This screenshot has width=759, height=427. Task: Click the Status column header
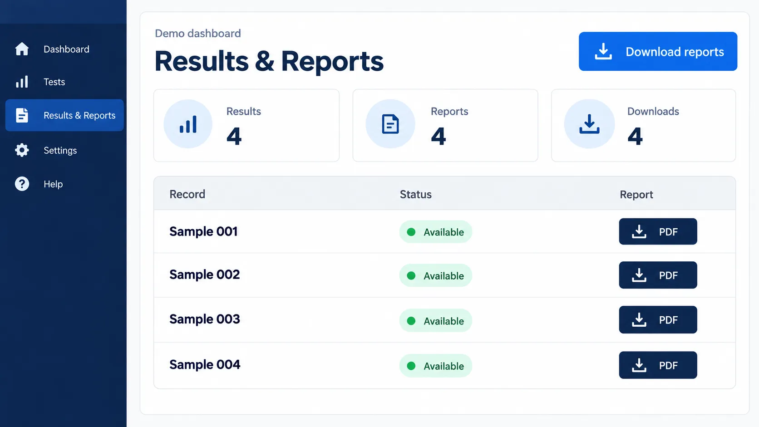[x=415, y=194]
